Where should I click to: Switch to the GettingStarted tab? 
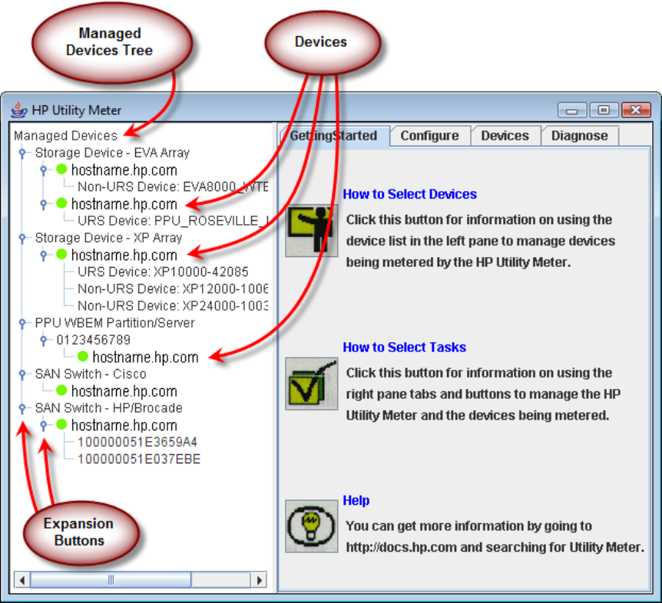pos(334,136)
